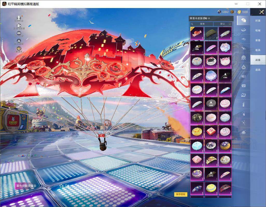Select the yellow parachute in bottom row
This screenshot has width=266, height=207.
pos(211,188)
